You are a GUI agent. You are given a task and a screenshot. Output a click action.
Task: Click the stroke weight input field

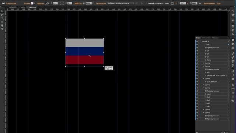pos(55,3)
